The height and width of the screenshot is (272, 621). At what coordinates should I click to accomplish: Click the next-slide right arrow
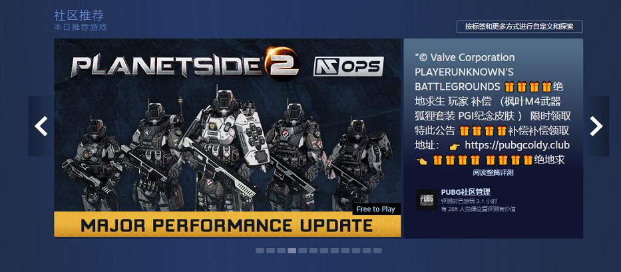pyautogui.click(x=596, y=126)
